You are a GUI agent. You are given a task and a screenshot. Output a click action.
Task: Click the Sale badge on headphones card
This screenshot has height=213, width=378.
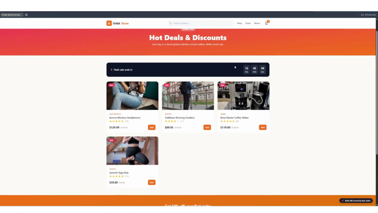coord(111,85)
